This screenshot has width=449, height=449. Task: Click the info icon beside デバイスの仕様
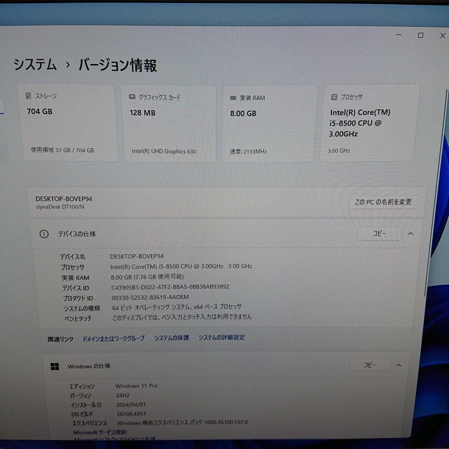point(44,234)
